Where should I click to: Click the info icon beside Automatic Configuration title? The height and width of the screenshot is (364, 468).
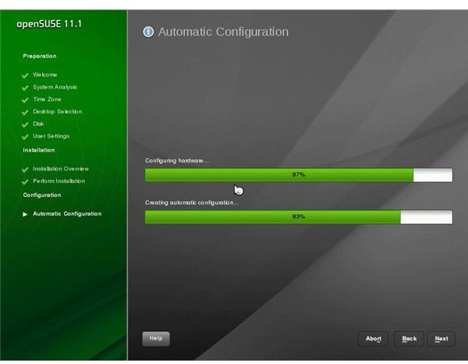(148, 32)
